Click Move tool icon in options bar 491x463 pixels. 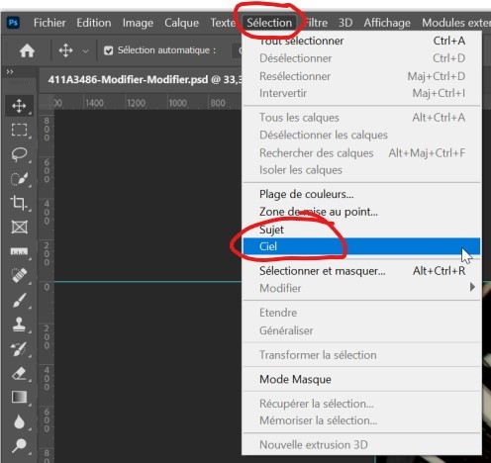65,50
